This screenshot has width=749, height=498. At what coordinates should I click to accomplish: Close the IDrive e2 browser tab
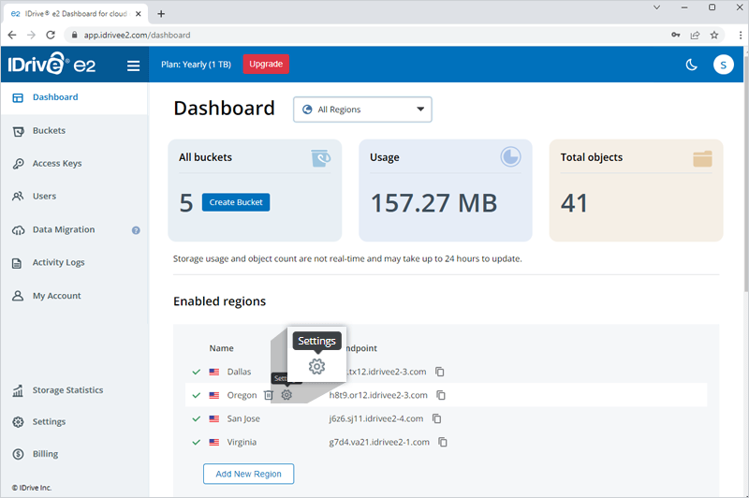(x=138, y=14)
